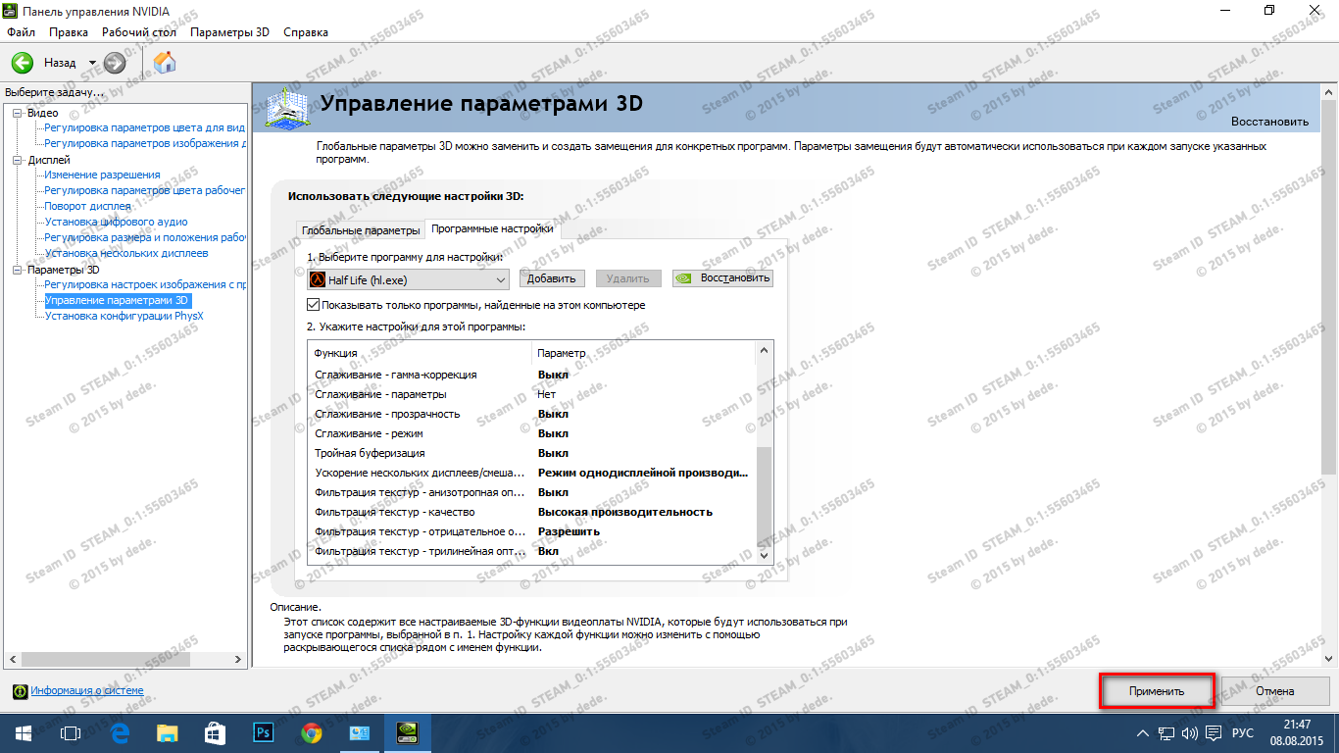Open the Windows Store taskbar icon
Viewport: 1339px width, 753px height.
[215, 733]
